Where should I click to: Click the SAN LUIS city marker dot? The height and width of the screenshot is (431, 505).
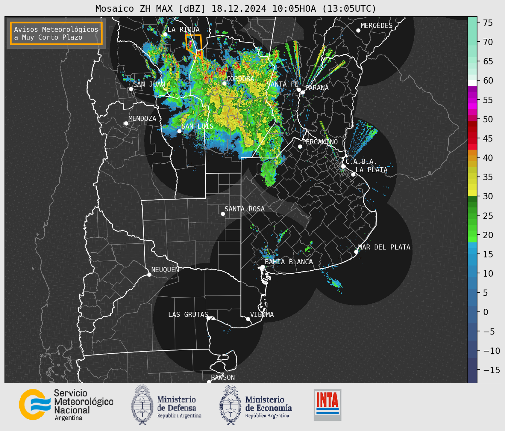tap(179, 131)
